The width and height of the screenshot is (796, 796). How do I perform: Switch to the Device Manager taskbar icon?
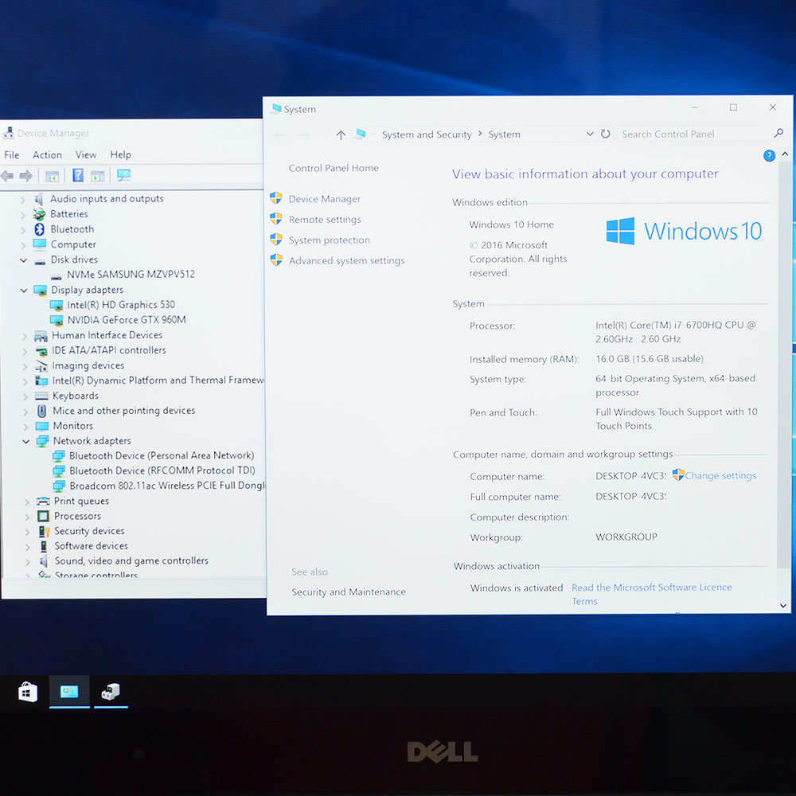pyautogui.click(x=110, y=692)
